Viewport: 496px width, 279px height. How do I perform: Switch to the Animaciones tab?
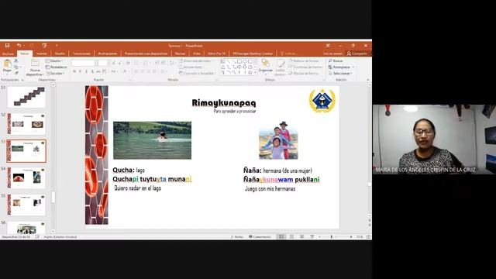click(108, 53)
